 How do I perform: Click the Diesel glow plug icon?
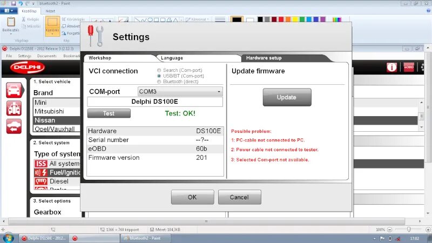(x=41, y=181)
